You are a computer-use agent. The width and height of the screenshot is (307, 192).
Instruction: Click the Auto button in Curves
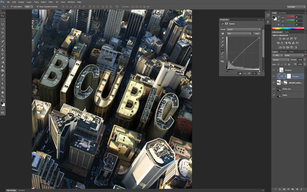point(257,34)
